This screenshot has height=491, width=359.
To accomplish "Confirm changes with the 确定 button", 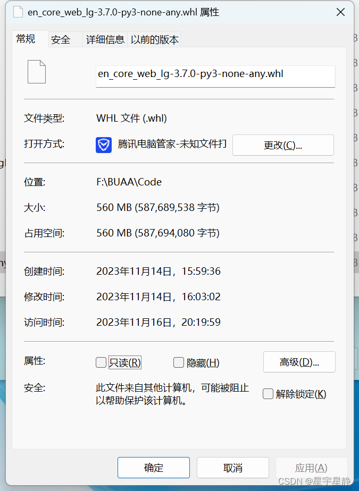I will pos(153,468).
